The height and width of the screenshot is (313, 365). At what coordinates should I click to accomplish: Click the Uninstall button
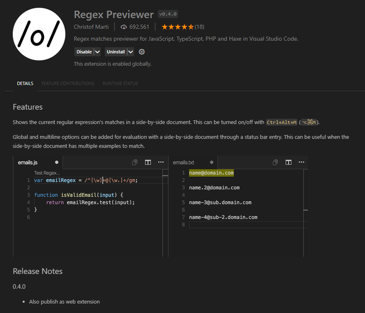pos(116,52)
